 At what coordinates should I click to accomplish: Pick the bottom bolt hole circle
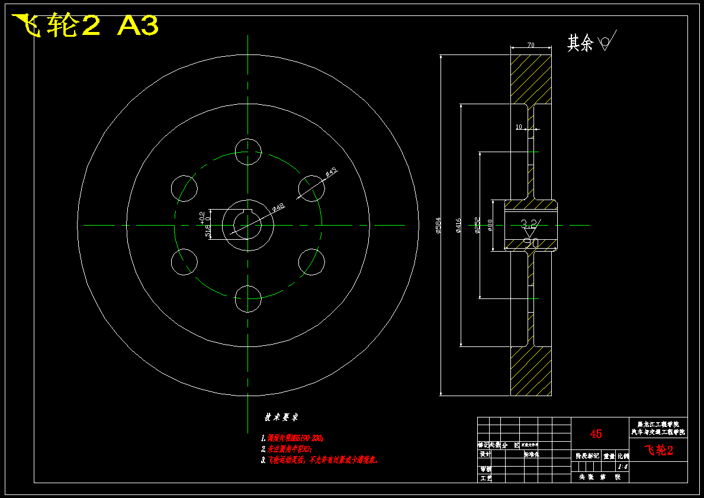point(248,298)
